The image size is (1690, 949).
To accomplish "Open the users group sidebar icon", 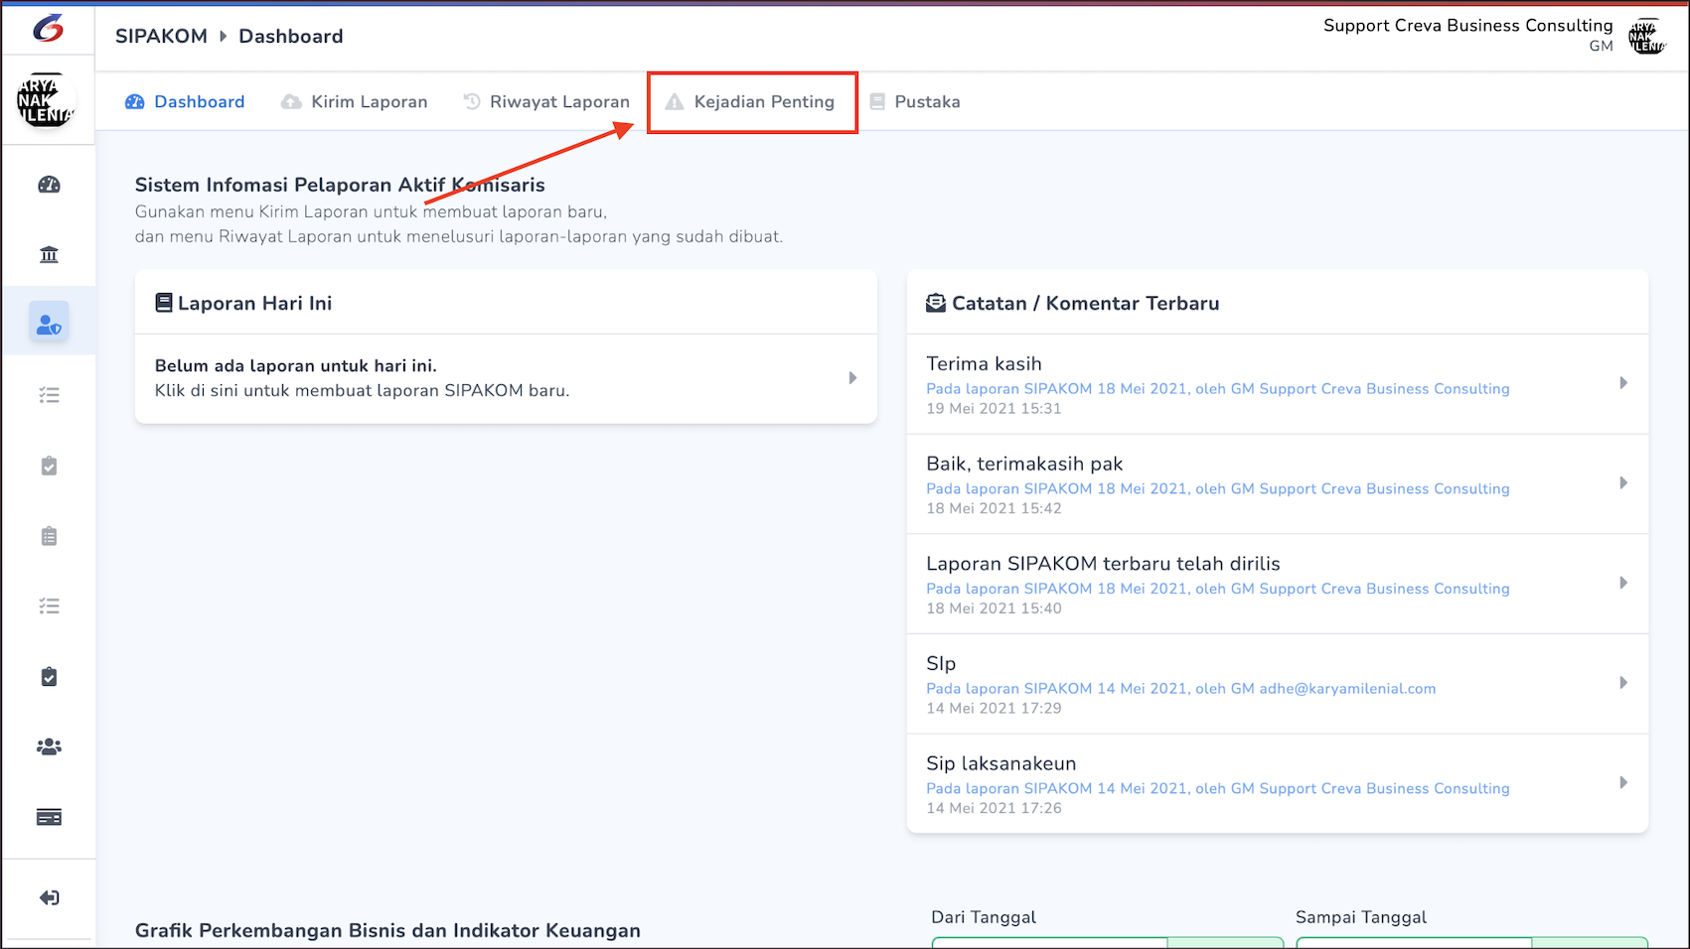I will coord(49,746).
